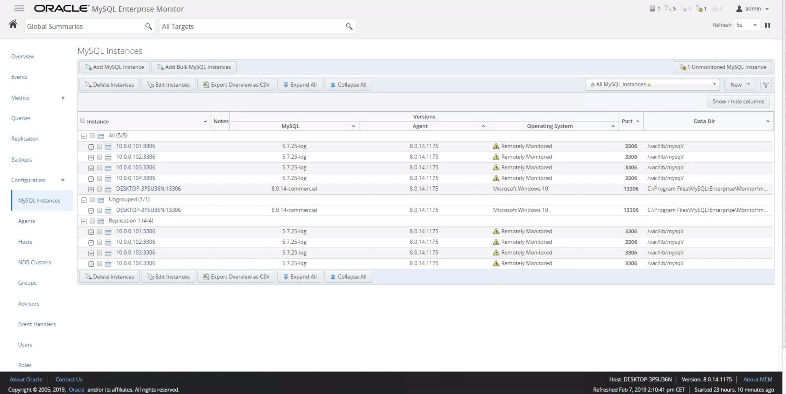786x394 pixels.
Task: Collapse the Configuration sidebar section
Action: [x=63, y=180]
